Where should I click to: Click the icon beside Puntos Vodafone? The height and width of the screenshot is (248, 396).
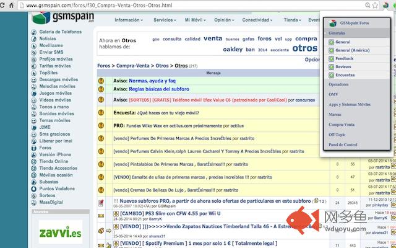[34, 189]
